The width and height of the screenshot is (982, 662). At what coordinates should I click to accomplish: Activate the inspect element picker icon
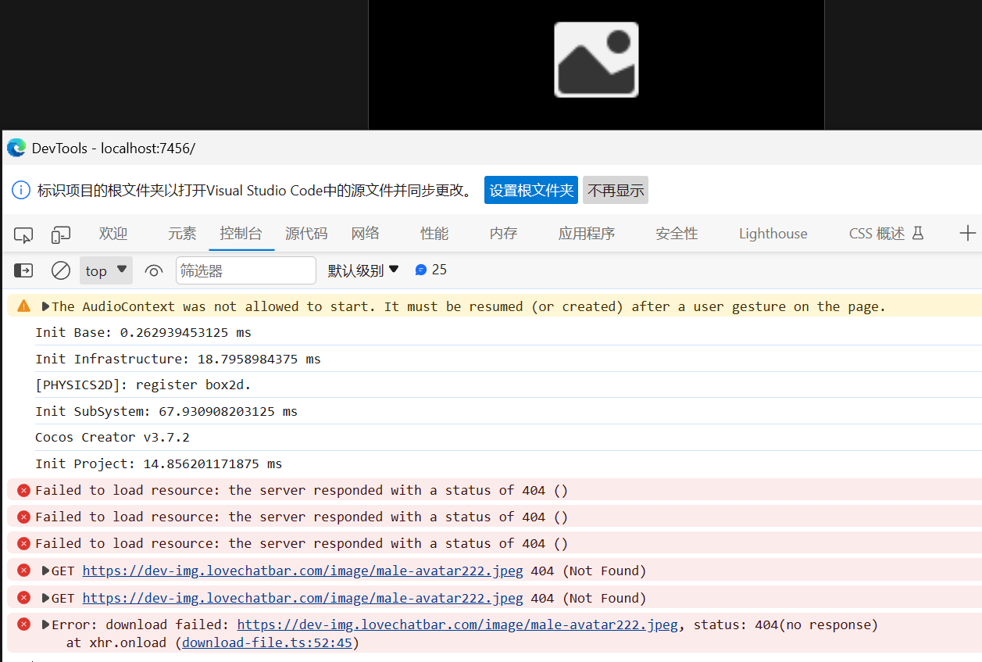pos(23,234)
